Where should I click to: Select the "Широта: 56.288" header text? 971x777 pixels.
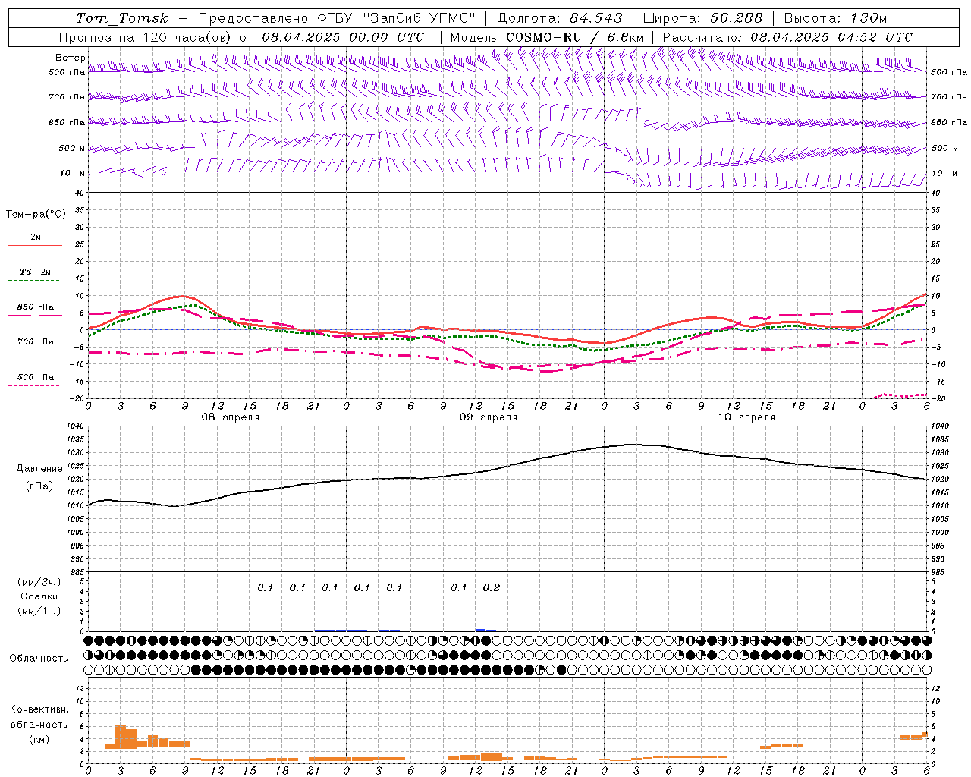703,18
